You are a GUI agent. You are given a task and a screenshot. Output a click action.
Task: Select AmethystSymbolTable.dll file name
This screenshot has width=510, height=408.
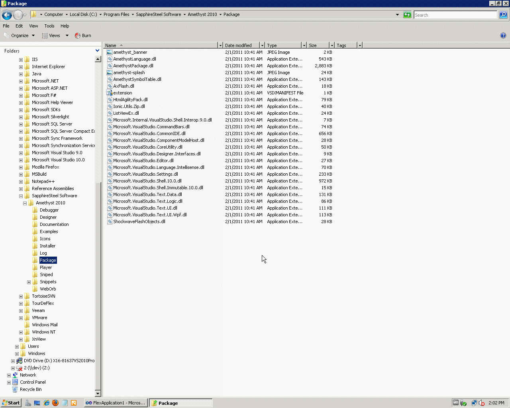(137, 79)
